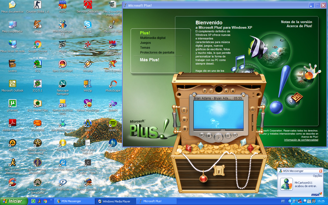Image resolution: width=328 pixels, height=205 pixels.
Task: Click the network disconnected tray icon
Action: [300, 201]
